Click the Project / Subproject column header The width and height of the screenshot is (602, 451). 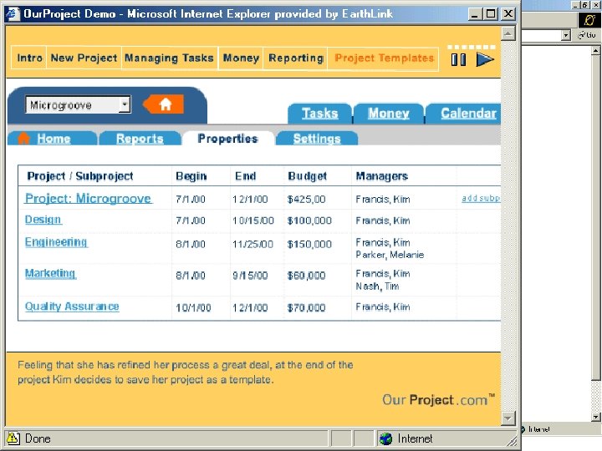[x=80, y=176]
